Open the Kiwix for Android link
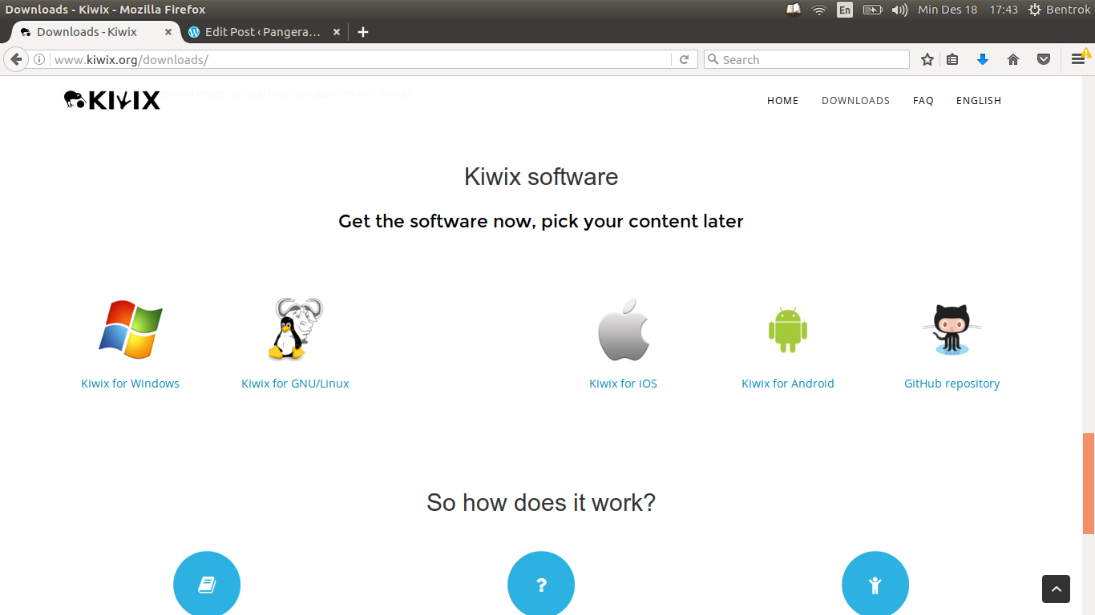 click(x=788, y=384)
